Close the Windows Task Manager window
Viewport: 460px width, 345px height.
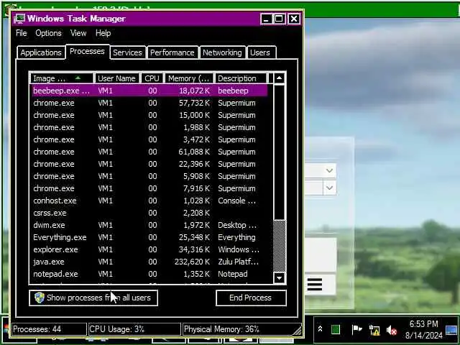pyautogui.click(x=294, y=19)
